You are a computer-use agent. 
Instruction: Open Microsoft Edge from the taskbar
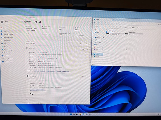coord(83,114)
